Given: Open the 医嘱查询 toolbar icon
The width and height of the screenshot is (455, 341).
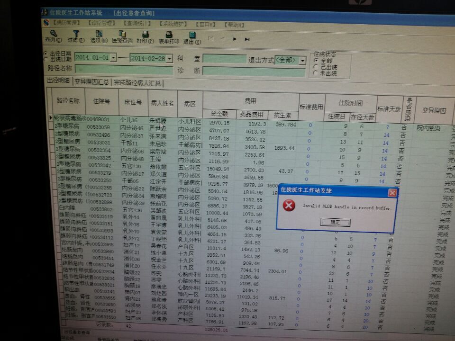Looking at the screenshot, I should click(122, 34).
